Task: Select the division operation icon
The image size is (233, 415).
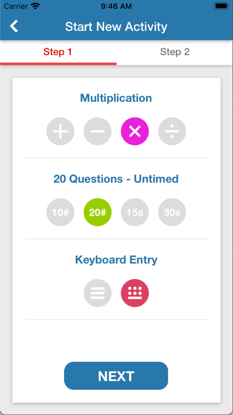Action: 172,131
